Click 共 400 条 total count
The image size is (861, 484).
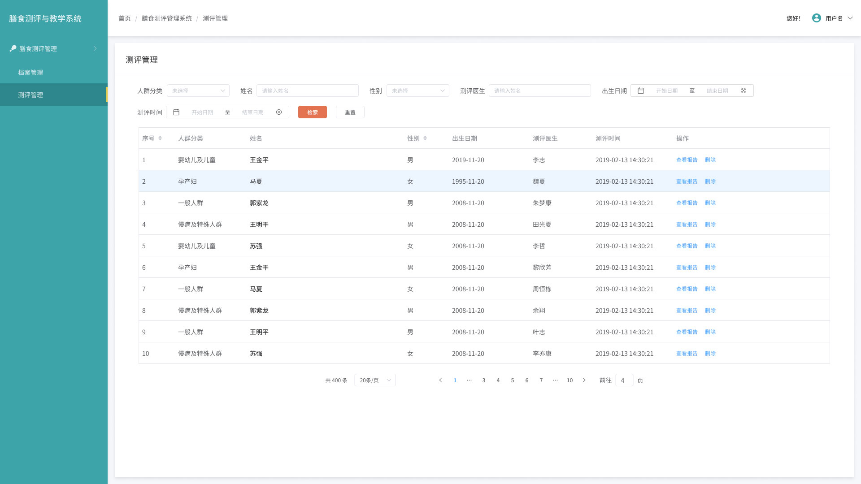tap(336, 380)
